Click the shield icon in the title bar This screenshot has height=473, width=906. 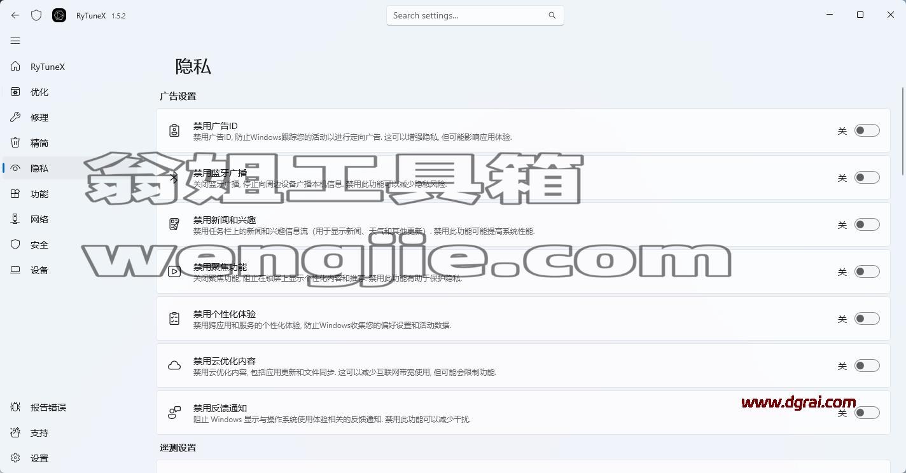point(36,15)
